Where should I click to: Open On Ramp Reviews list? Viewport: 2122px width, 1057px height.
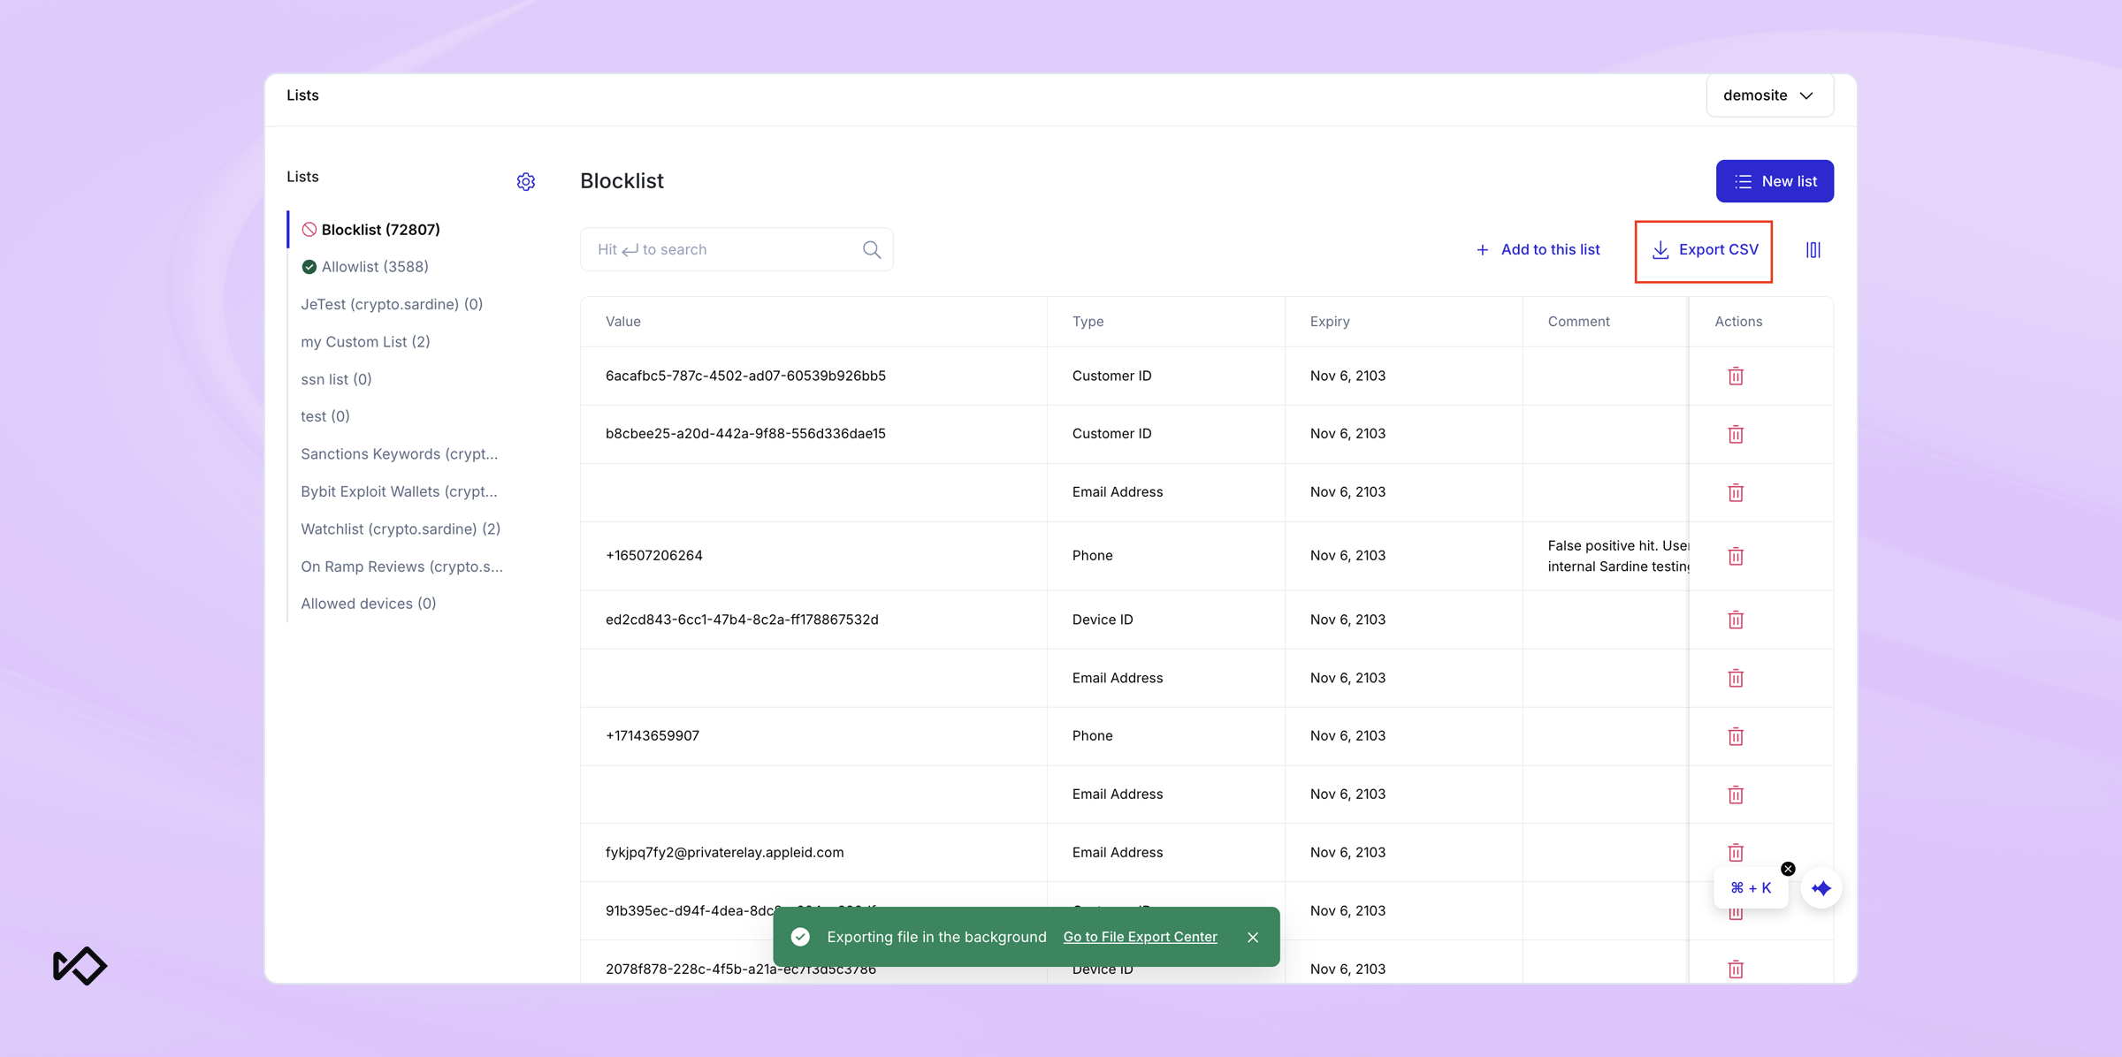[x=401, y=567]
